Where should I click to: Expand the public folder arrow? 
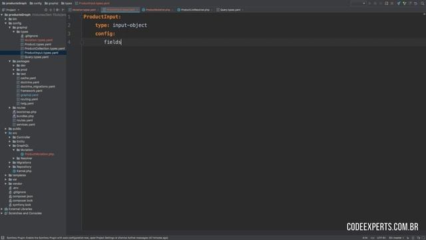coord(6,129)
